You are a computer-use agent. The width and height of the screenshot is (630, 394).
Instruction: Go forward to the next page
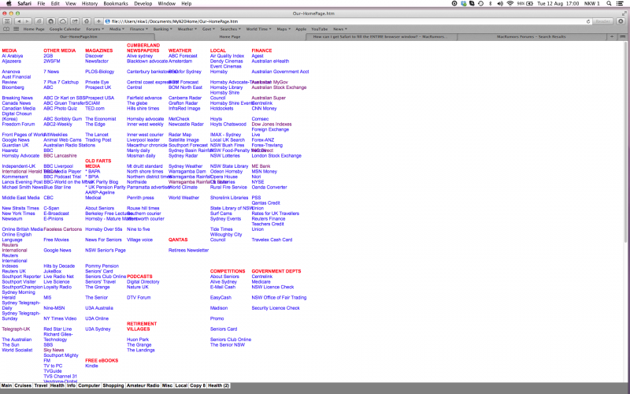click(x=28, y=21)
